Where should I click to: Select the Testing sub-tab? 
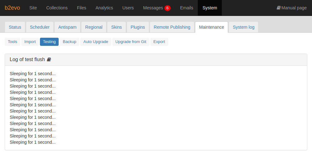click(x=49, y=42)
